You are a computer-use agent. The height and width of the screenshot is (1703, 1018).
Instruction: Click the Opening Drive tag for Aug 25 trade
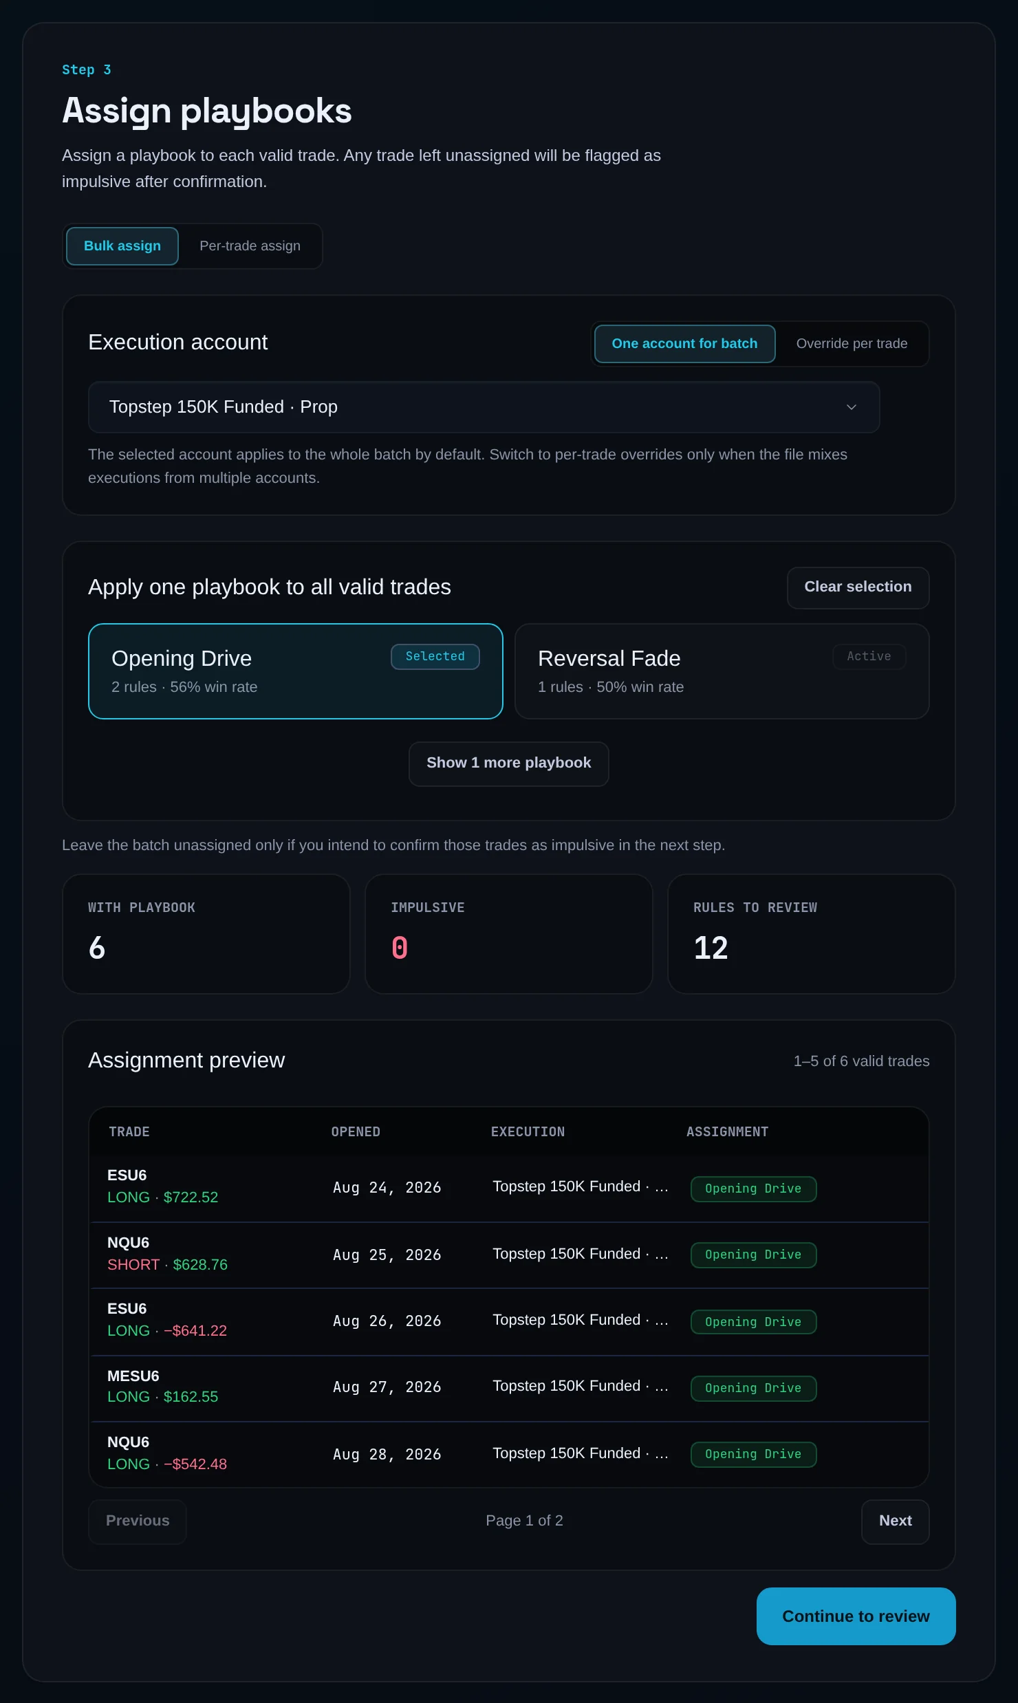pyautogui.click(x=753, y=1255)
